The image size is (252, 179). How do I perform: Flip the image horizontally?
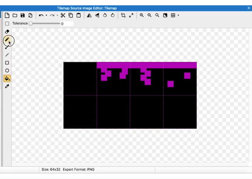tap(89, 16)
